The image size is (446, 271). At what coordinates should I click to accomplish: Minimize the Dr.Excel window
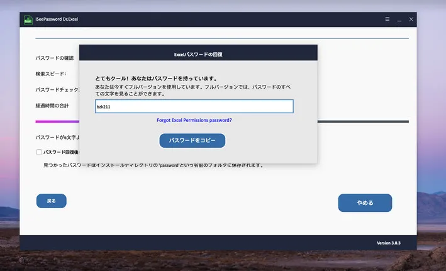399,19
